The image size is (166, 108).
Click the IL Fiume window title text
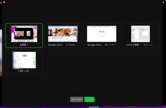pos(71,45)
